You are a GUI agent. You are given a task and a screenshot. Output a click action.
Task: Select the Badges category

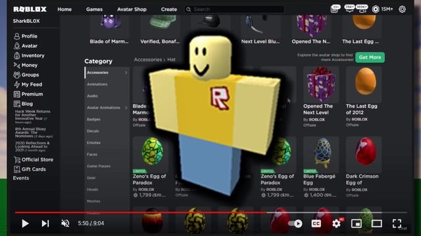click(x=93, y=119)
